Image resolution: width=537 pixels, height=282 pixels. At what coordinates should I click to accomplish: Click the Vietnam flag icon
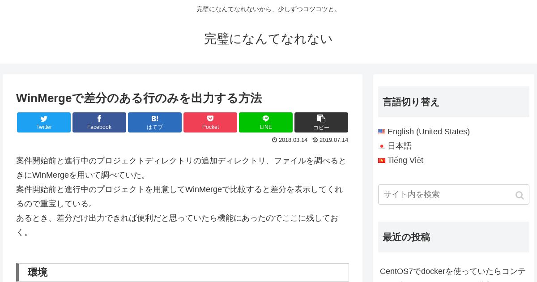tap(382, 161)
